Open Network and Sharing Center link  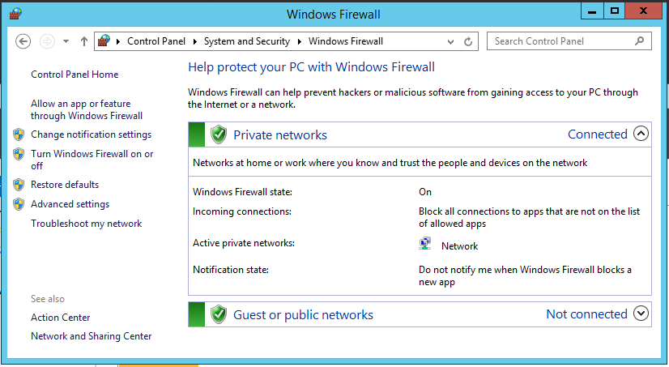coord(91,336)
